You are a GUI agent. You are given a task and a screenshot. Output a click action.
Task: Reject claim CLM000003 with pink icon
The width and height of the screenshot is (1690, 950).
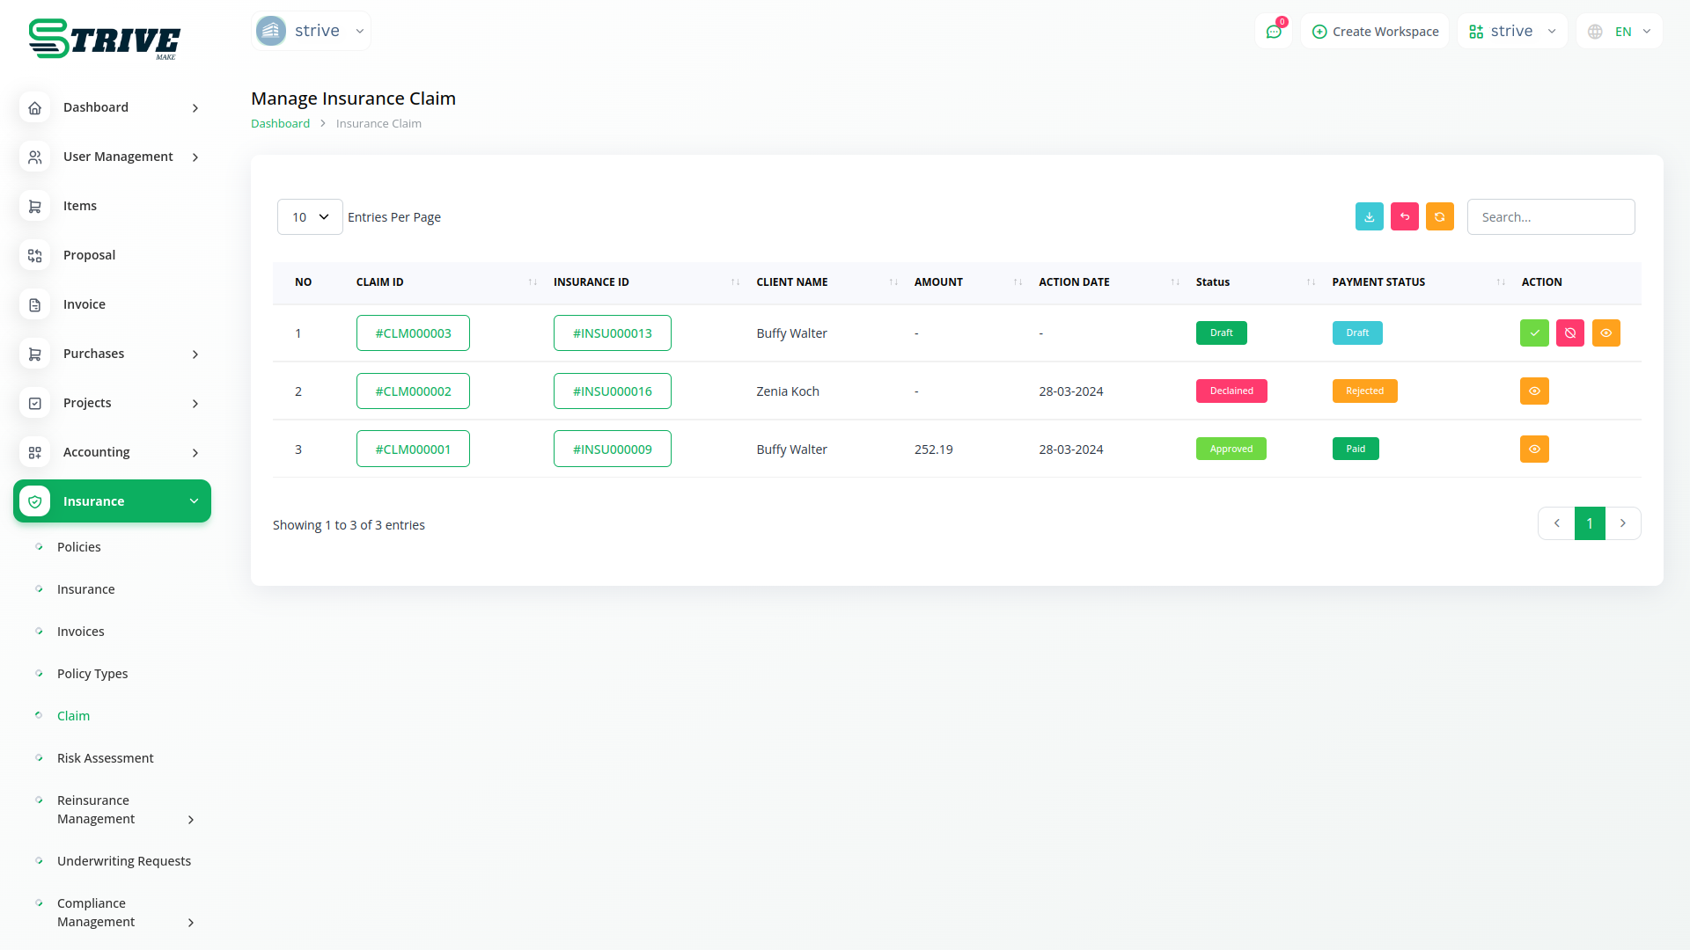click(x=1569, y=333)
